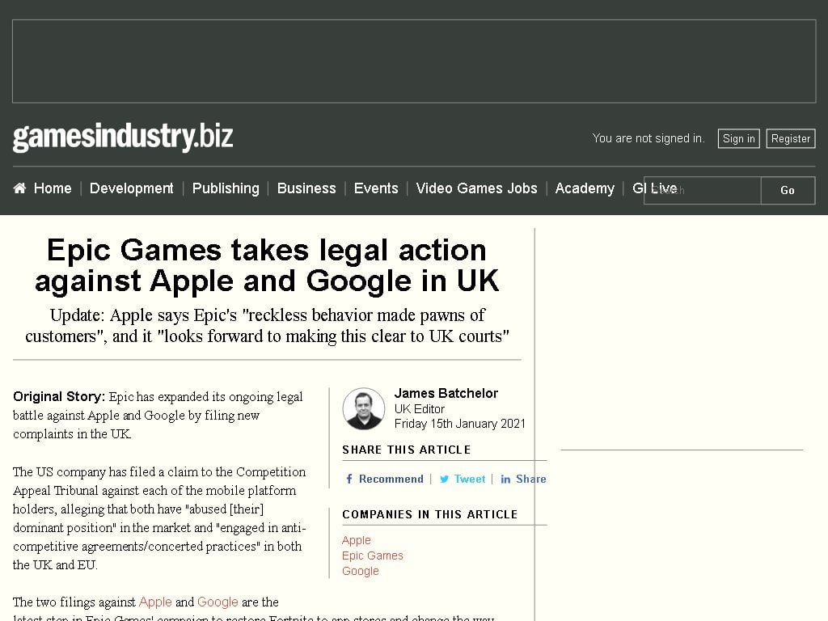The height and width of the screenshot is (621, 828).
Task: Go to the Publishing section
Action: tap(226, 188)
